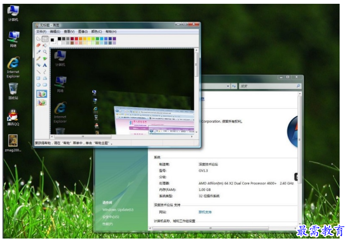This screenshot has height=244, width=348.
Task: Choose the Fill With Color bucket tool
Action: click(45, 45)
